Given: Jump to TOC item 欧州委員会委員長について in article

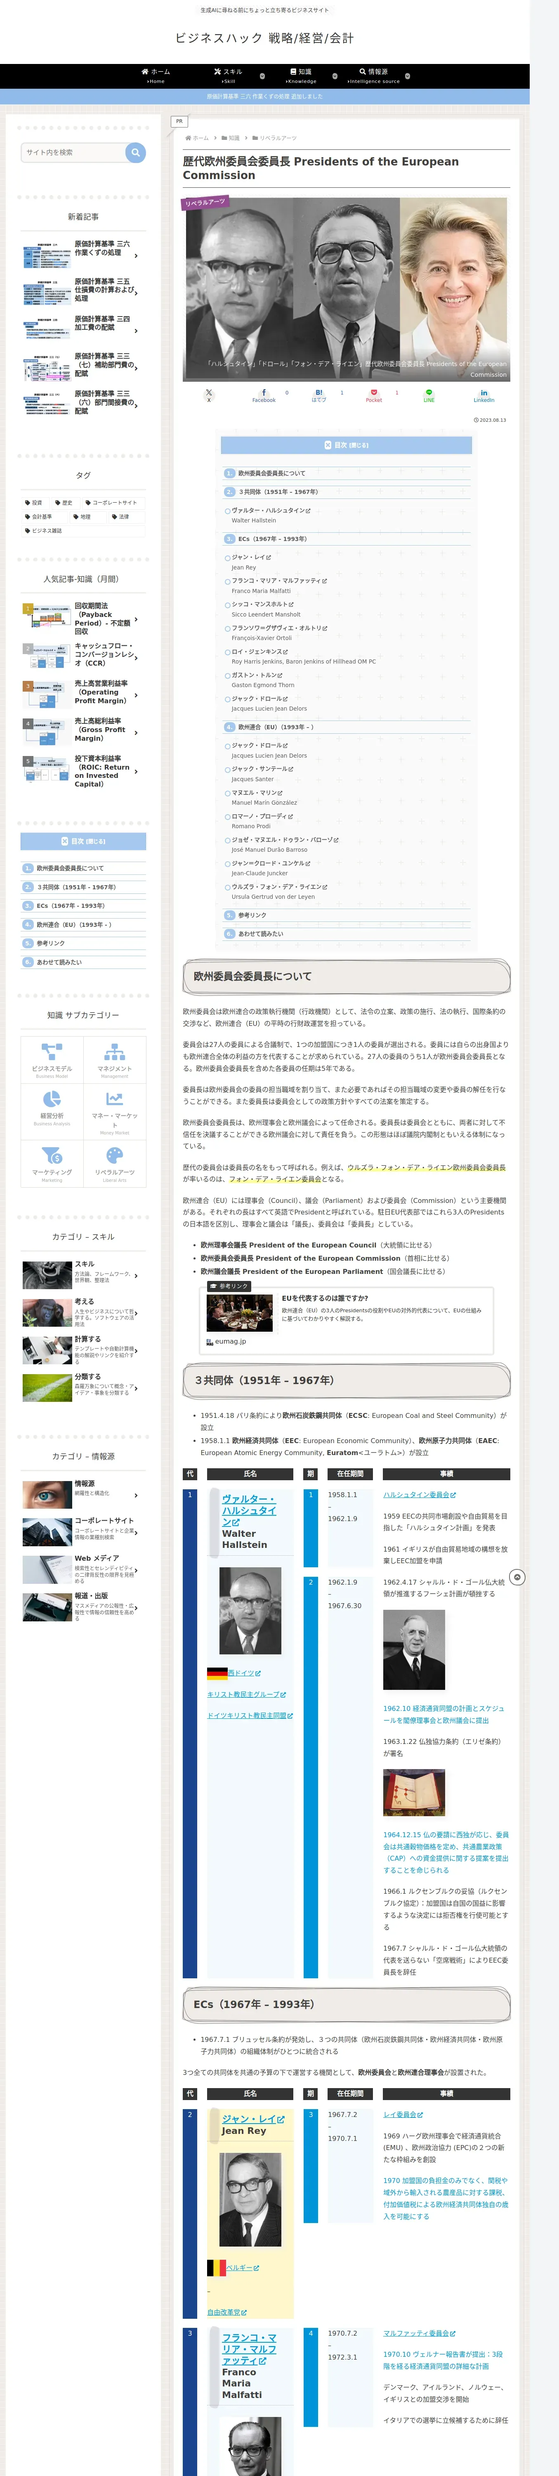Looking at the screenshot, I should point(272,473).
